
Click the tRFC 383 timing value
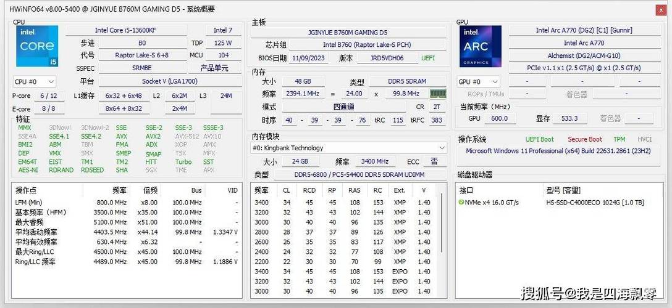click(437, 120)
